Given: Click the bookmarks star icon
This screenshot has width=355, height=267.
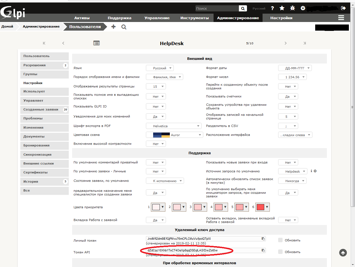Looking at the screenshot, I should tap(282, 8).
